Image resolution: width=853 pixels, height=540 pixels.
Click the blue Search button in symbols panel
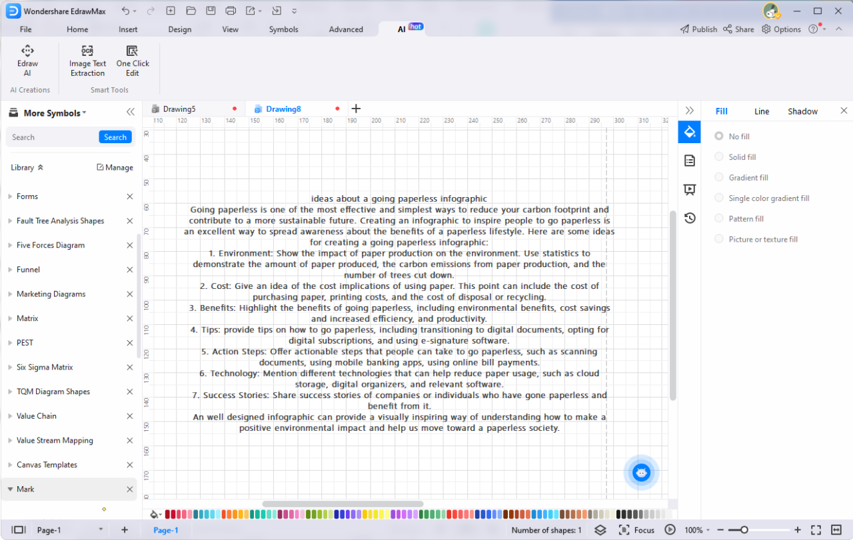[x=115, y=136]
